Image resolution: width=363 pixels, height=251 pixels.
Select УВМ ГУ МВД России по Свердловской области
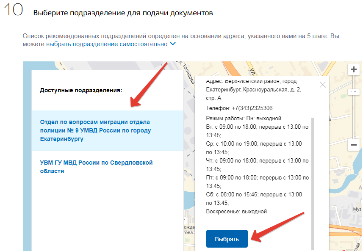[x=108, y=167]
